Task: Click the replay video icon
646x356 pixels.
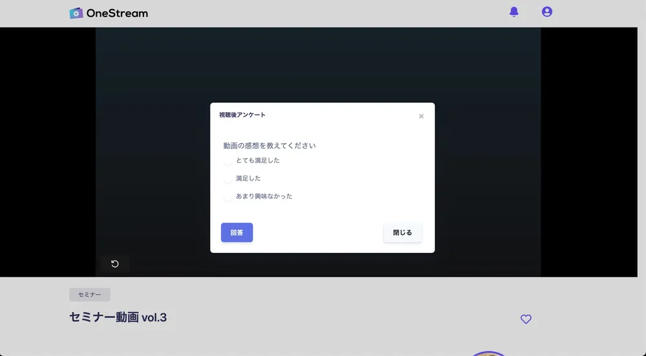Action: point(115,264)
